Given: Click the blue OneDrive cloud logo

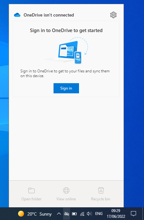Looking at the screenshot, I should [17, 15].
